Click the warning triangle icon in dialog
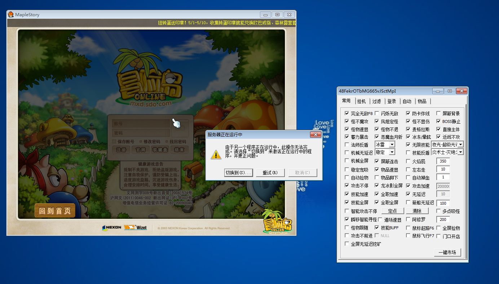499x284 pixels. point(216,155)
